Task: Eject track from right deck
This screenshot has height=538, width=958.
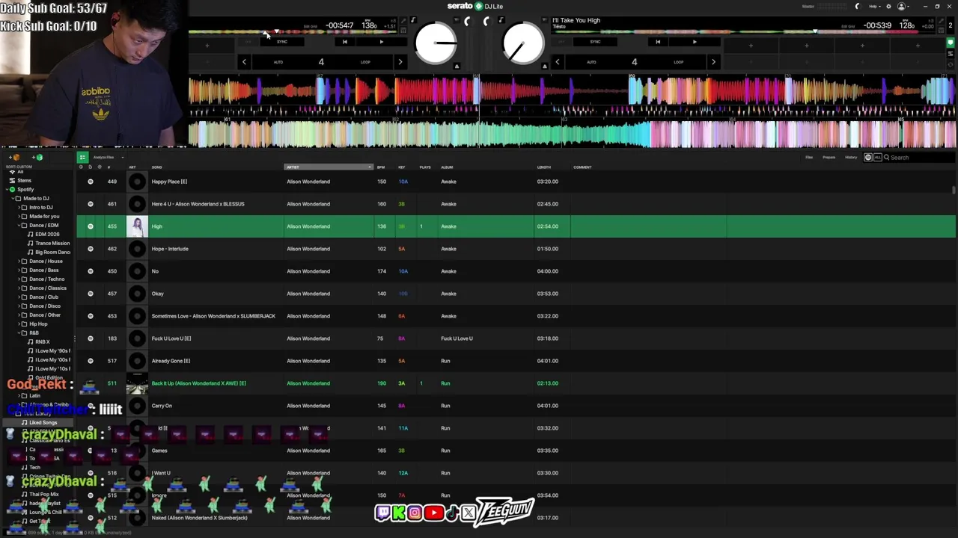Action: [x=544, y=67]
